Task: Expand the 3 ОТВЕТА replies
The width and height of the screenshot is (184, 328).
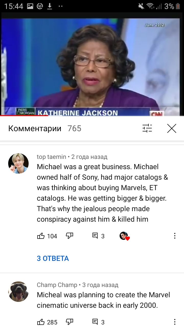Action: click(x=53, y=258)
